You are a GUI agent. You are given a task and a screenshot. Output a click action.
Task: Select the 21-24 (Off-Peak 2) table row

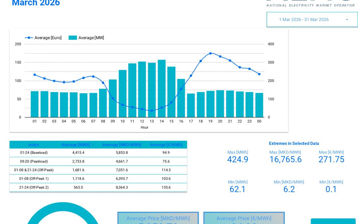pos(98,187)
